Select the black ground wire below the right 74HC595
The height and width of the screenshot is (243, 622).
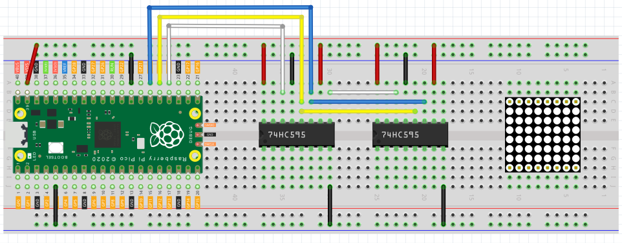(443, 206)
